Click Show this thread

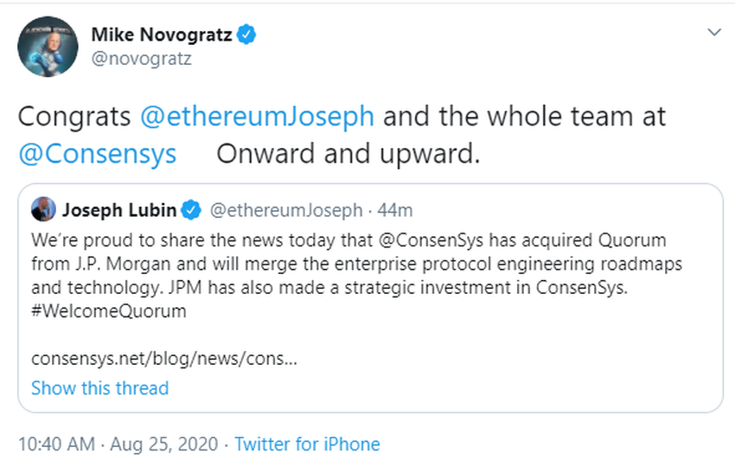coord(99,388)
